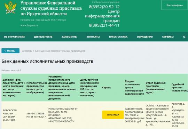Open the ПРЕСС-СЛУЖБА menu
The width and height of the screenshot is (188, 129).
118,37
